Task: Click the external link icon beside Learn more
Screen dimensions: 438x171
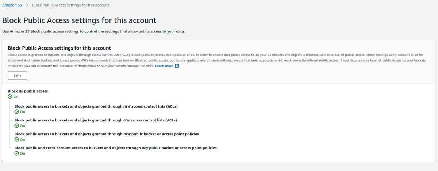Action: 177,66
